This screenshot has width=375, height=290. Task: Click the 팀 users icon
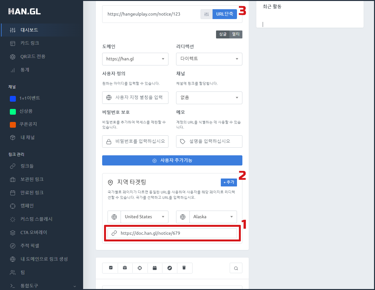[x=13, y=273]
